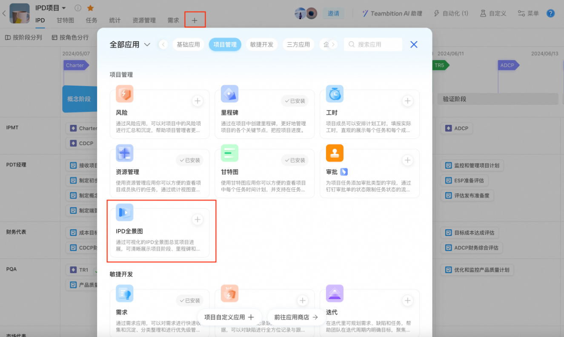The width and height of the screenshot is (564, 337).
Task: Switch to the 三方应用 category tab
Action: [298, 44]
